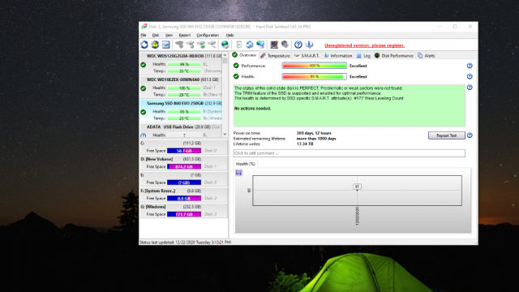Select the ADATA USB Flash Drive entry
The height and width of the screenshot is (292, 519).
[181, 131]
